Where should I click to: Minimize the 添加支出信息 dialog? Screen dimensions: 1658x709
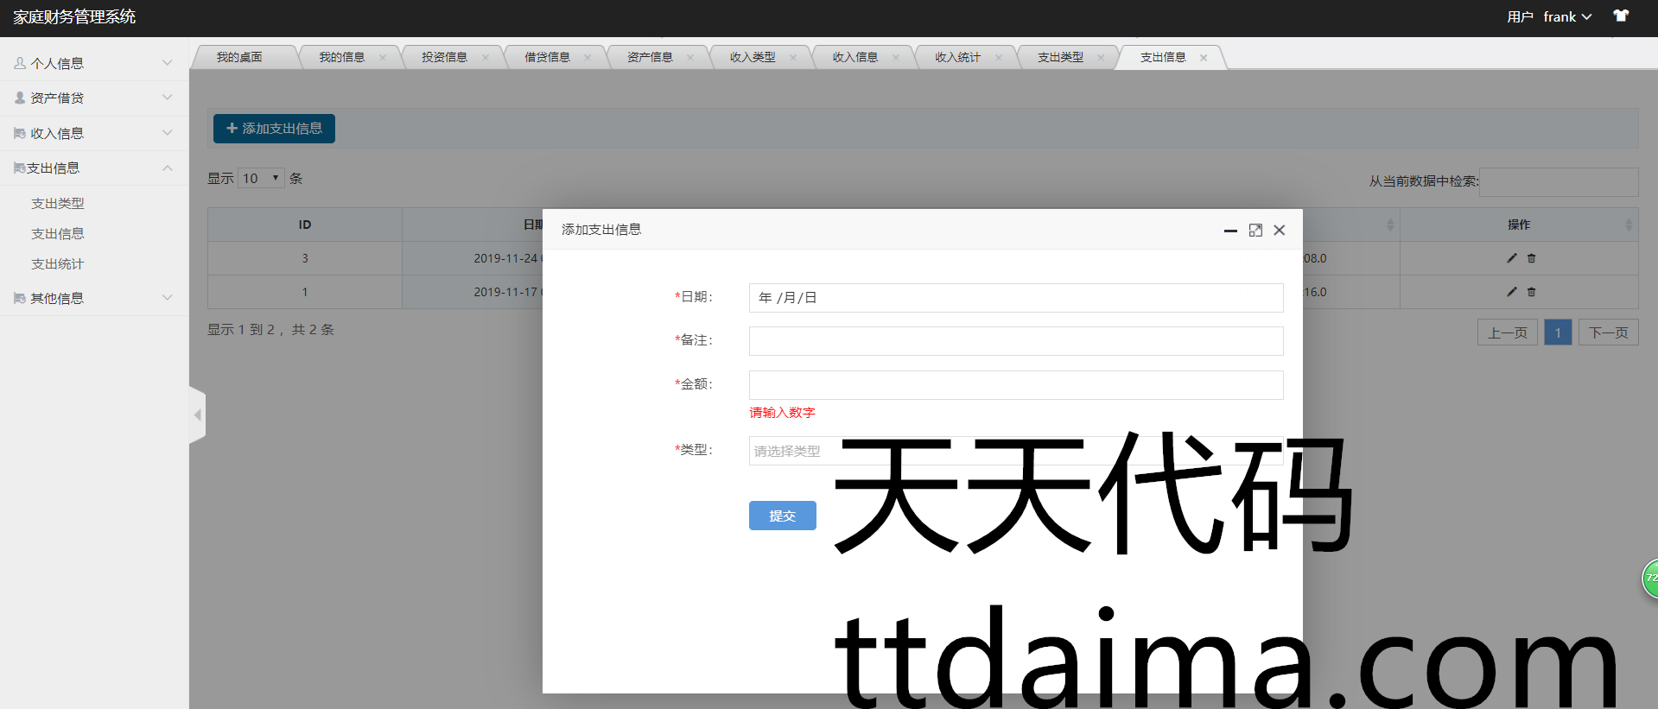pos(1230,231)
